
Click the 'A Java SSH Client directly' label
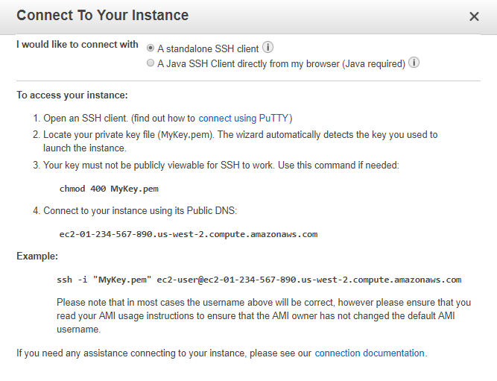(x=281, y=63)
